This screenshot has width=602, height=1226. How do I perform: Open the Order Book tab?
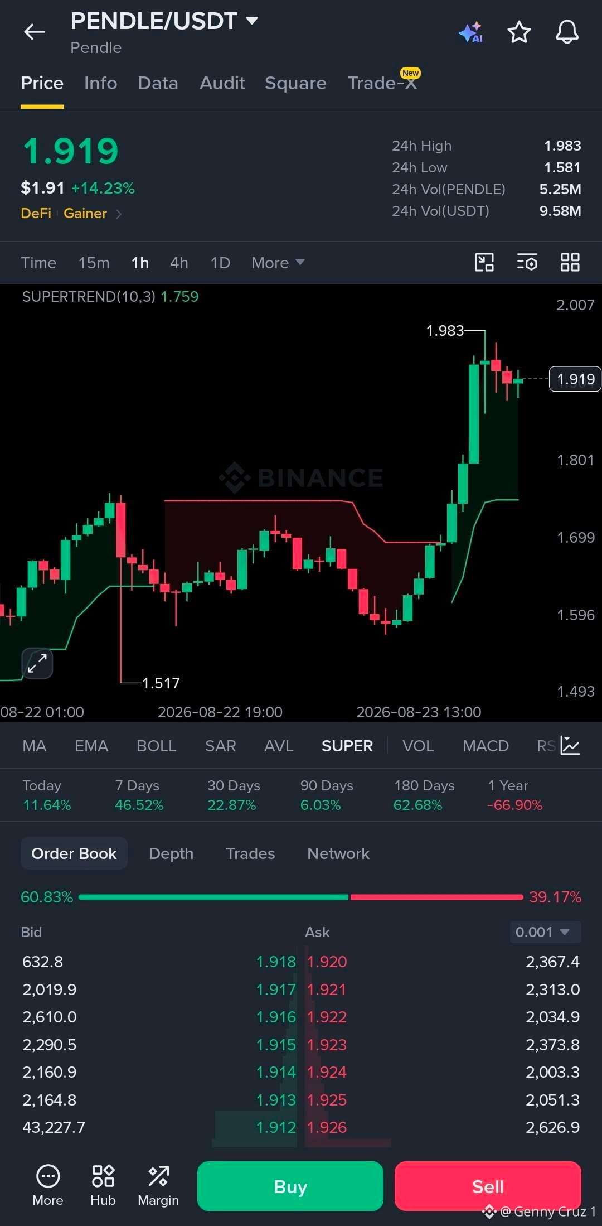tap(74, 853)
